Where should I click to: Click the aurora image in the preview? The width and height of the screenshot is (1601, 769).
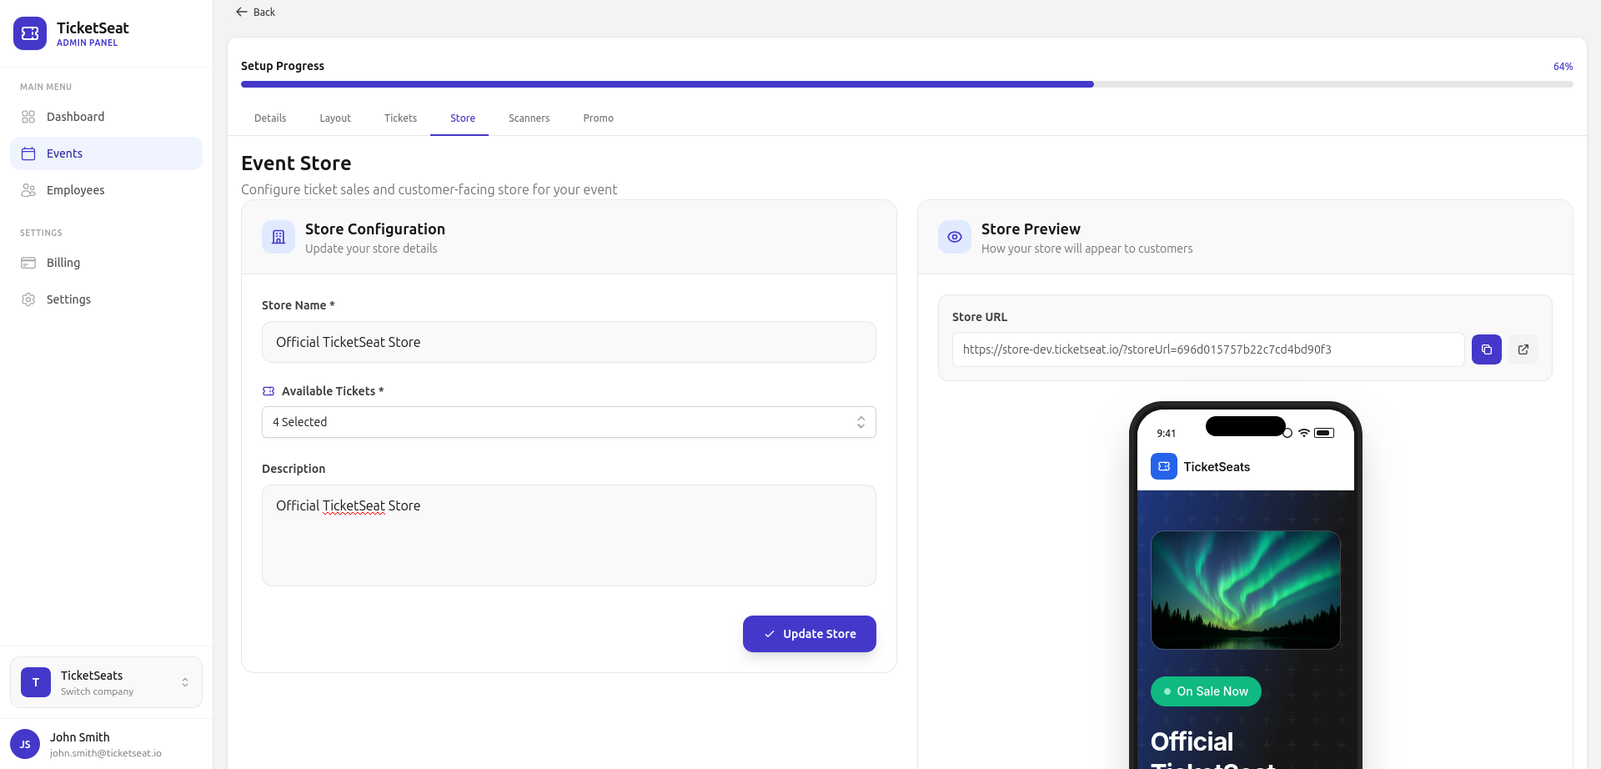coord(1245,590)
